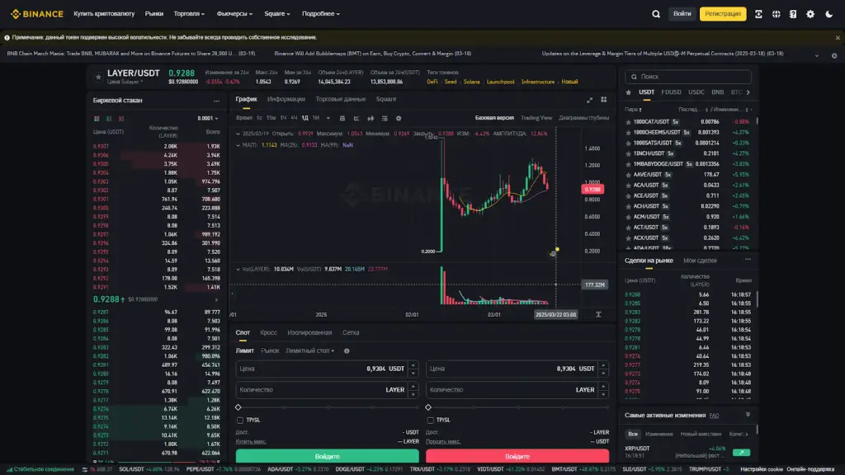Switch chart to Диаграммы глубины
845x475 pixels.
583,118
